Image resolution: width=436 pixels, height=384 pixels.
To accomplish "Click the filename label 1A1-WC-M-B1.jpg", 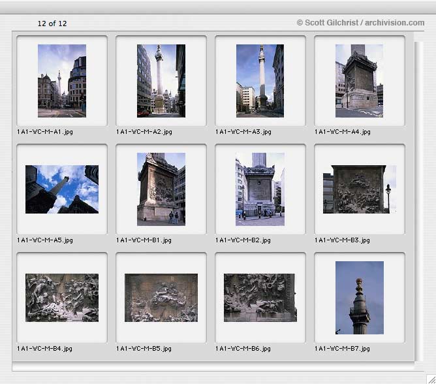I will (x=144, y=240).
